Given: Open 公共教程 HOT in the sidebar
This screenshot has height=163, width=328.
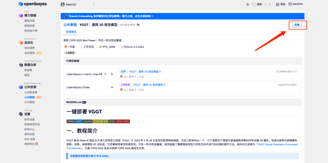Looking at the screenshot, I should pos(33,97).
